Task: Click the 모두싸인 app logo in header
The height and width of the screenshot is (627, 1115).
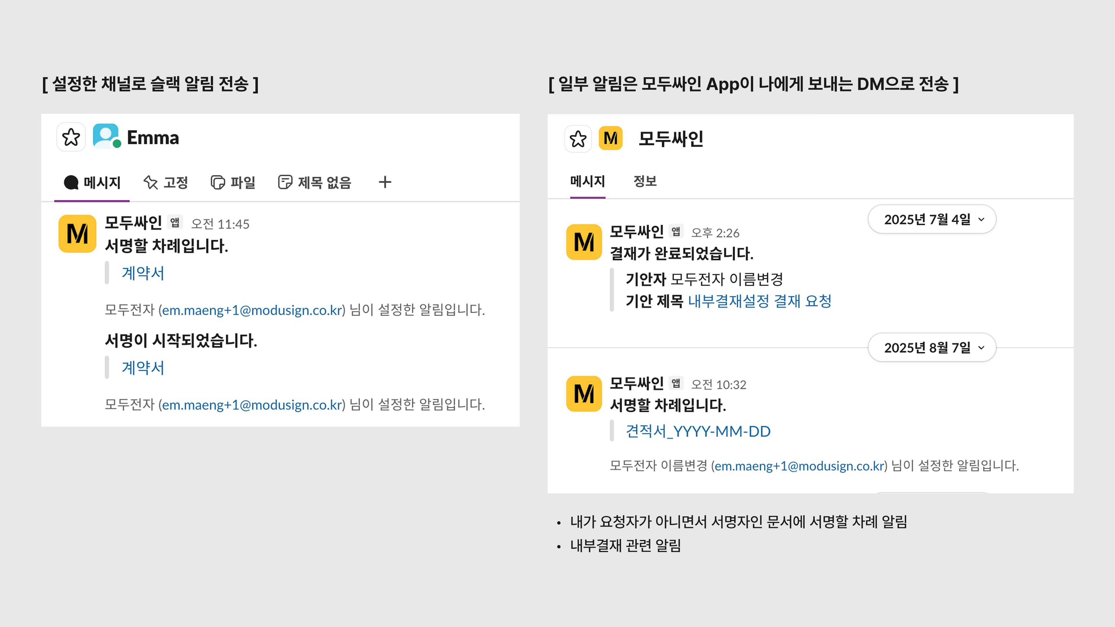Action: 610,138
